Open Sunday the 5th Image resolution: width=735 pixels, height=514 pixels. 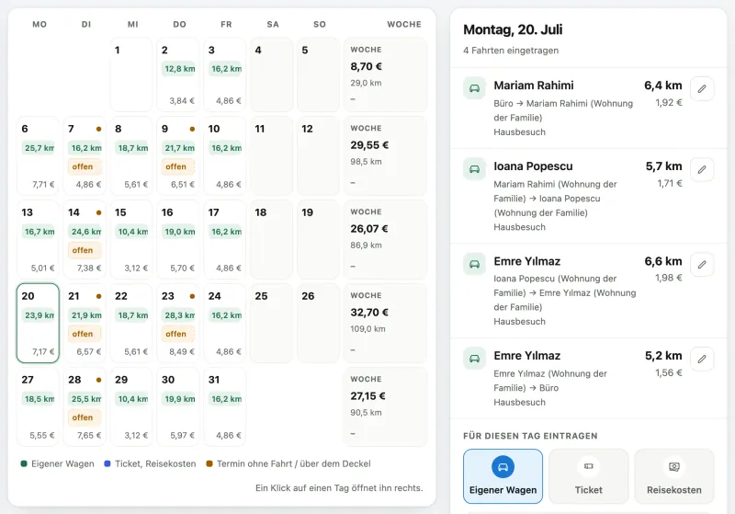[x=318, y=74]
